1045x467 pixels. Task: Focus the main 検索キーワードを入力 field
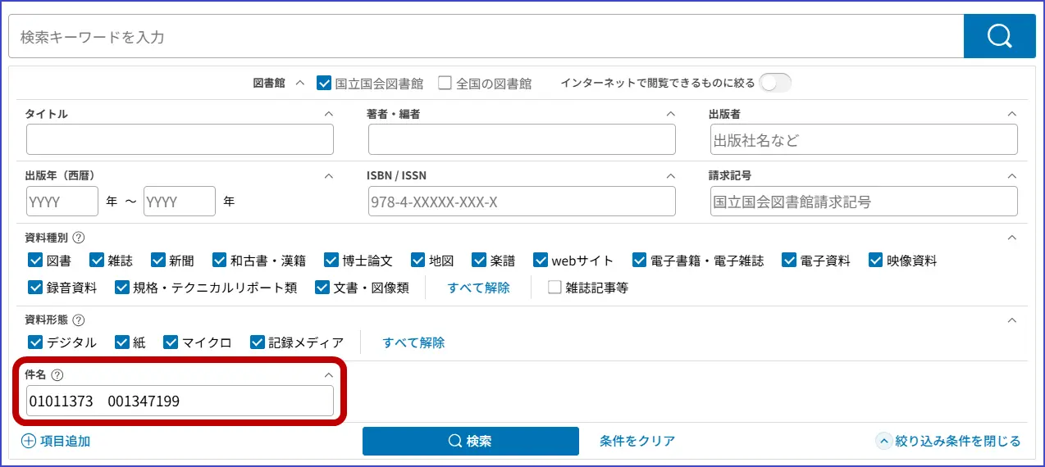[484, 37]
